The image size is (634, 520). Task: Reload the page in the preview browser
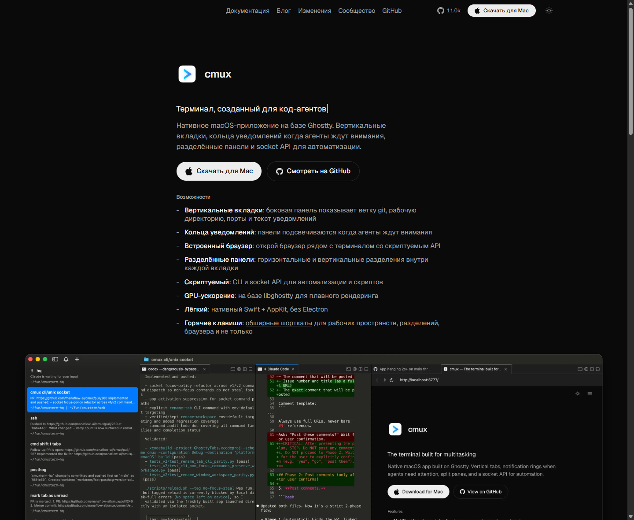[391, 380]
